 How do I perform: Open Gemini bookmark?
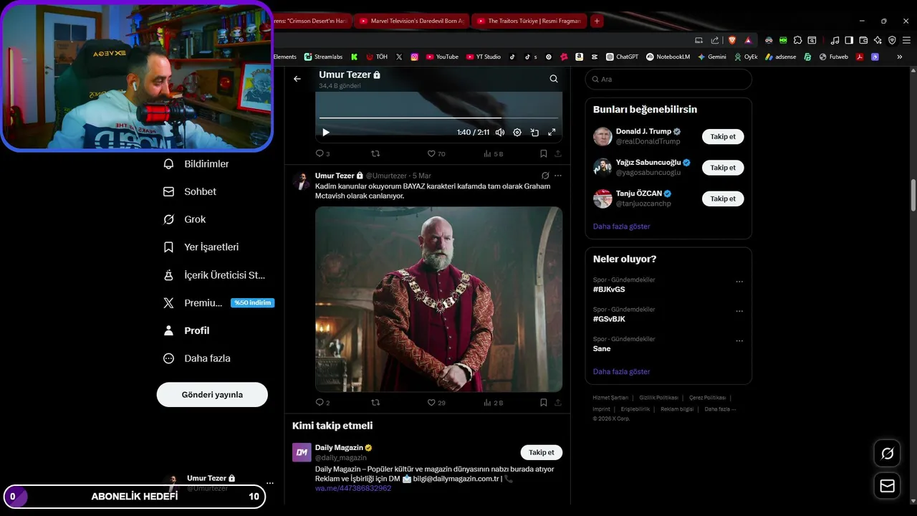pos(711,57)
